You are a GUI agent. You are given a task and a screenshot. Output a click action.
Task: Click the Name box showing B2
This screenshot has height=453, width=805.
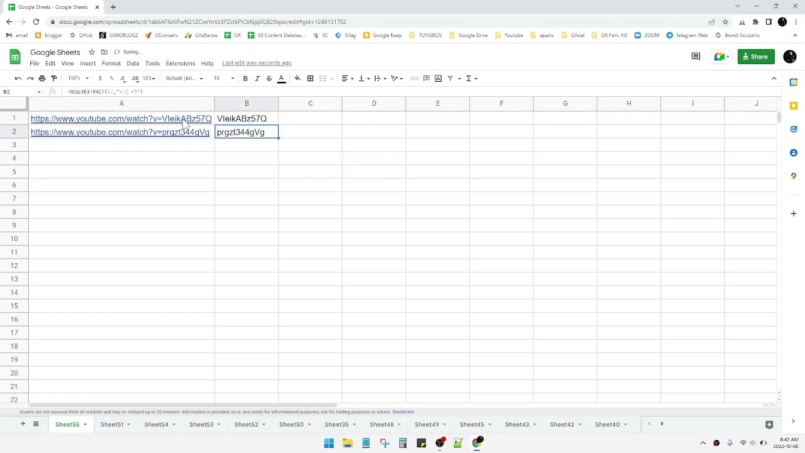21,92
